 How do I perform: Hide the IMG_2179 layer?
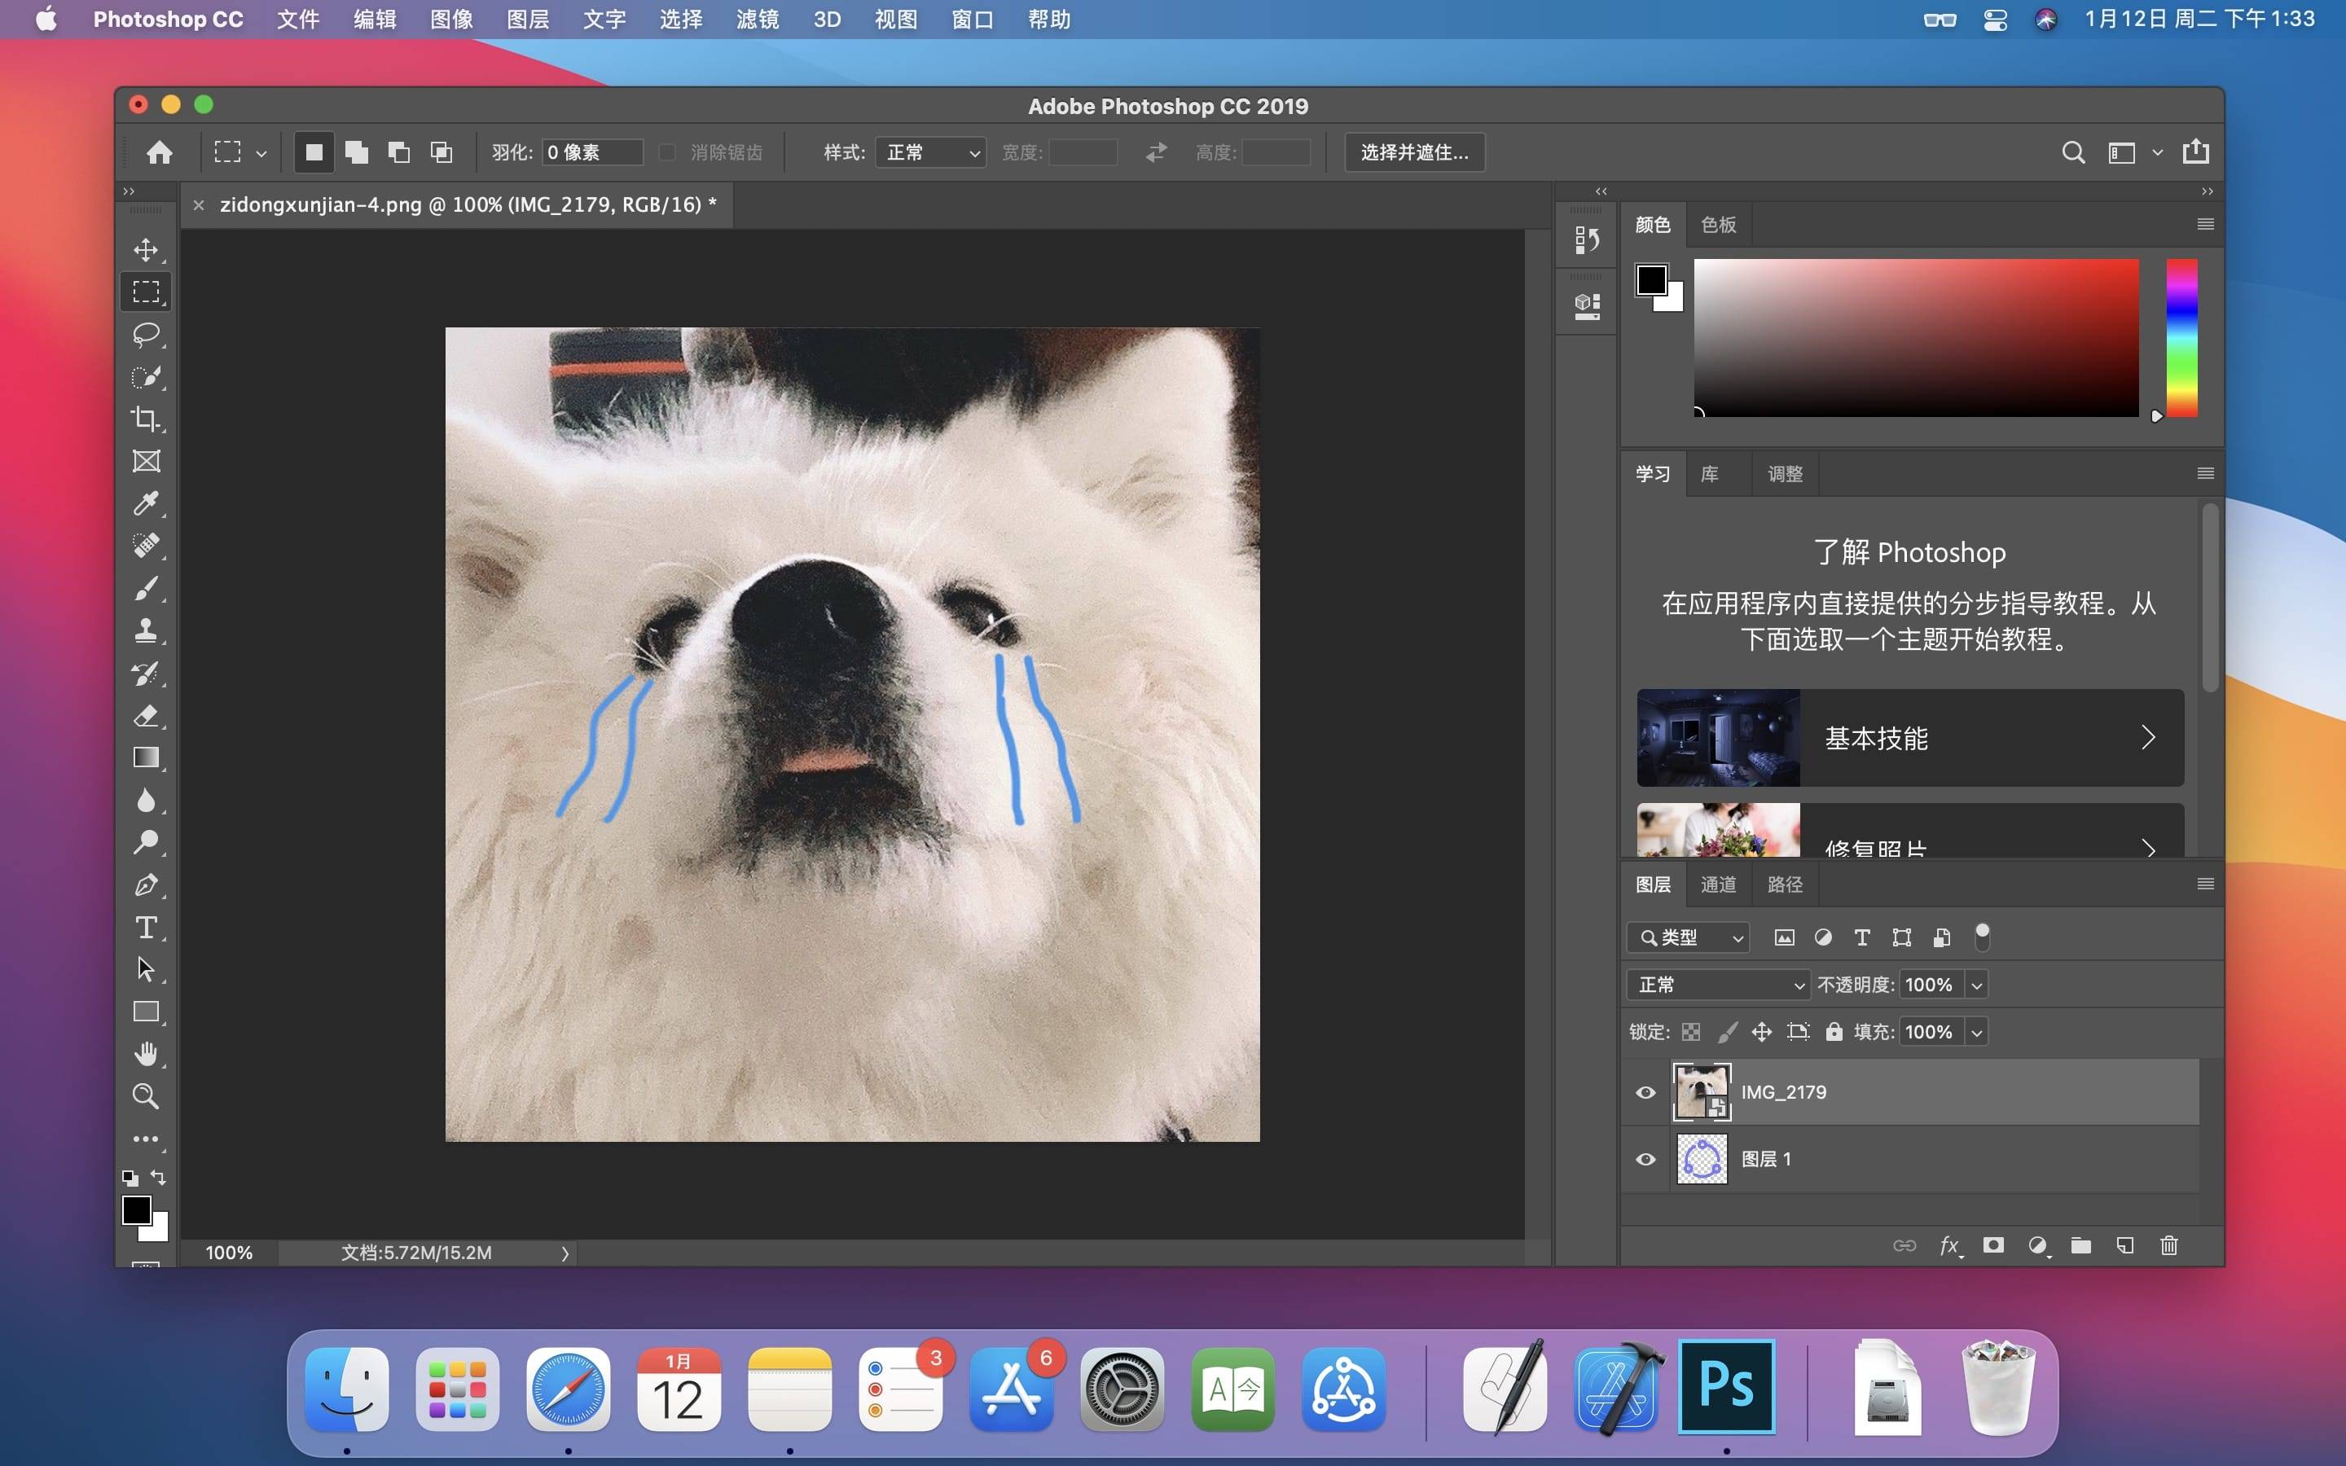1645,1093
